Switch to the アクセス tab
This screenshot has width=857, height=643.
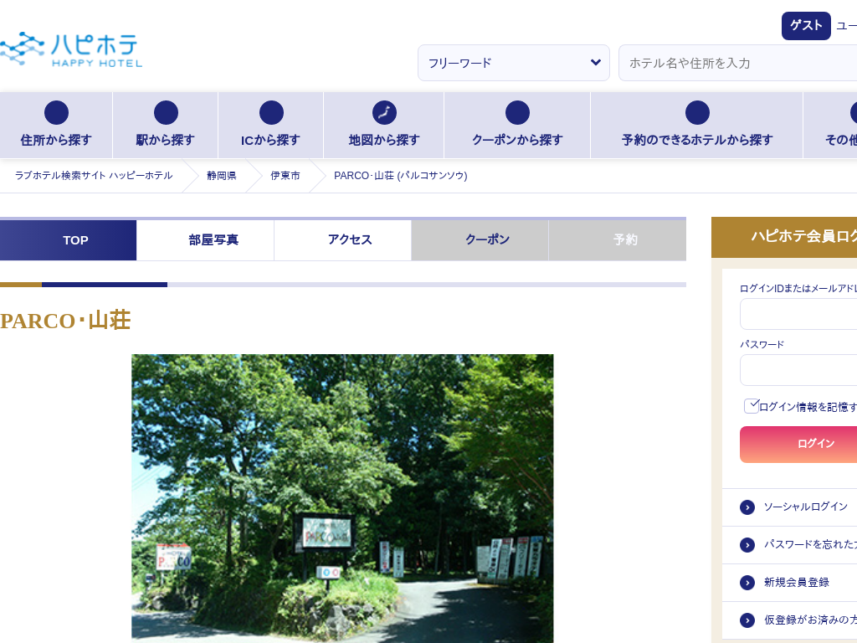click(x=342, y=240)
